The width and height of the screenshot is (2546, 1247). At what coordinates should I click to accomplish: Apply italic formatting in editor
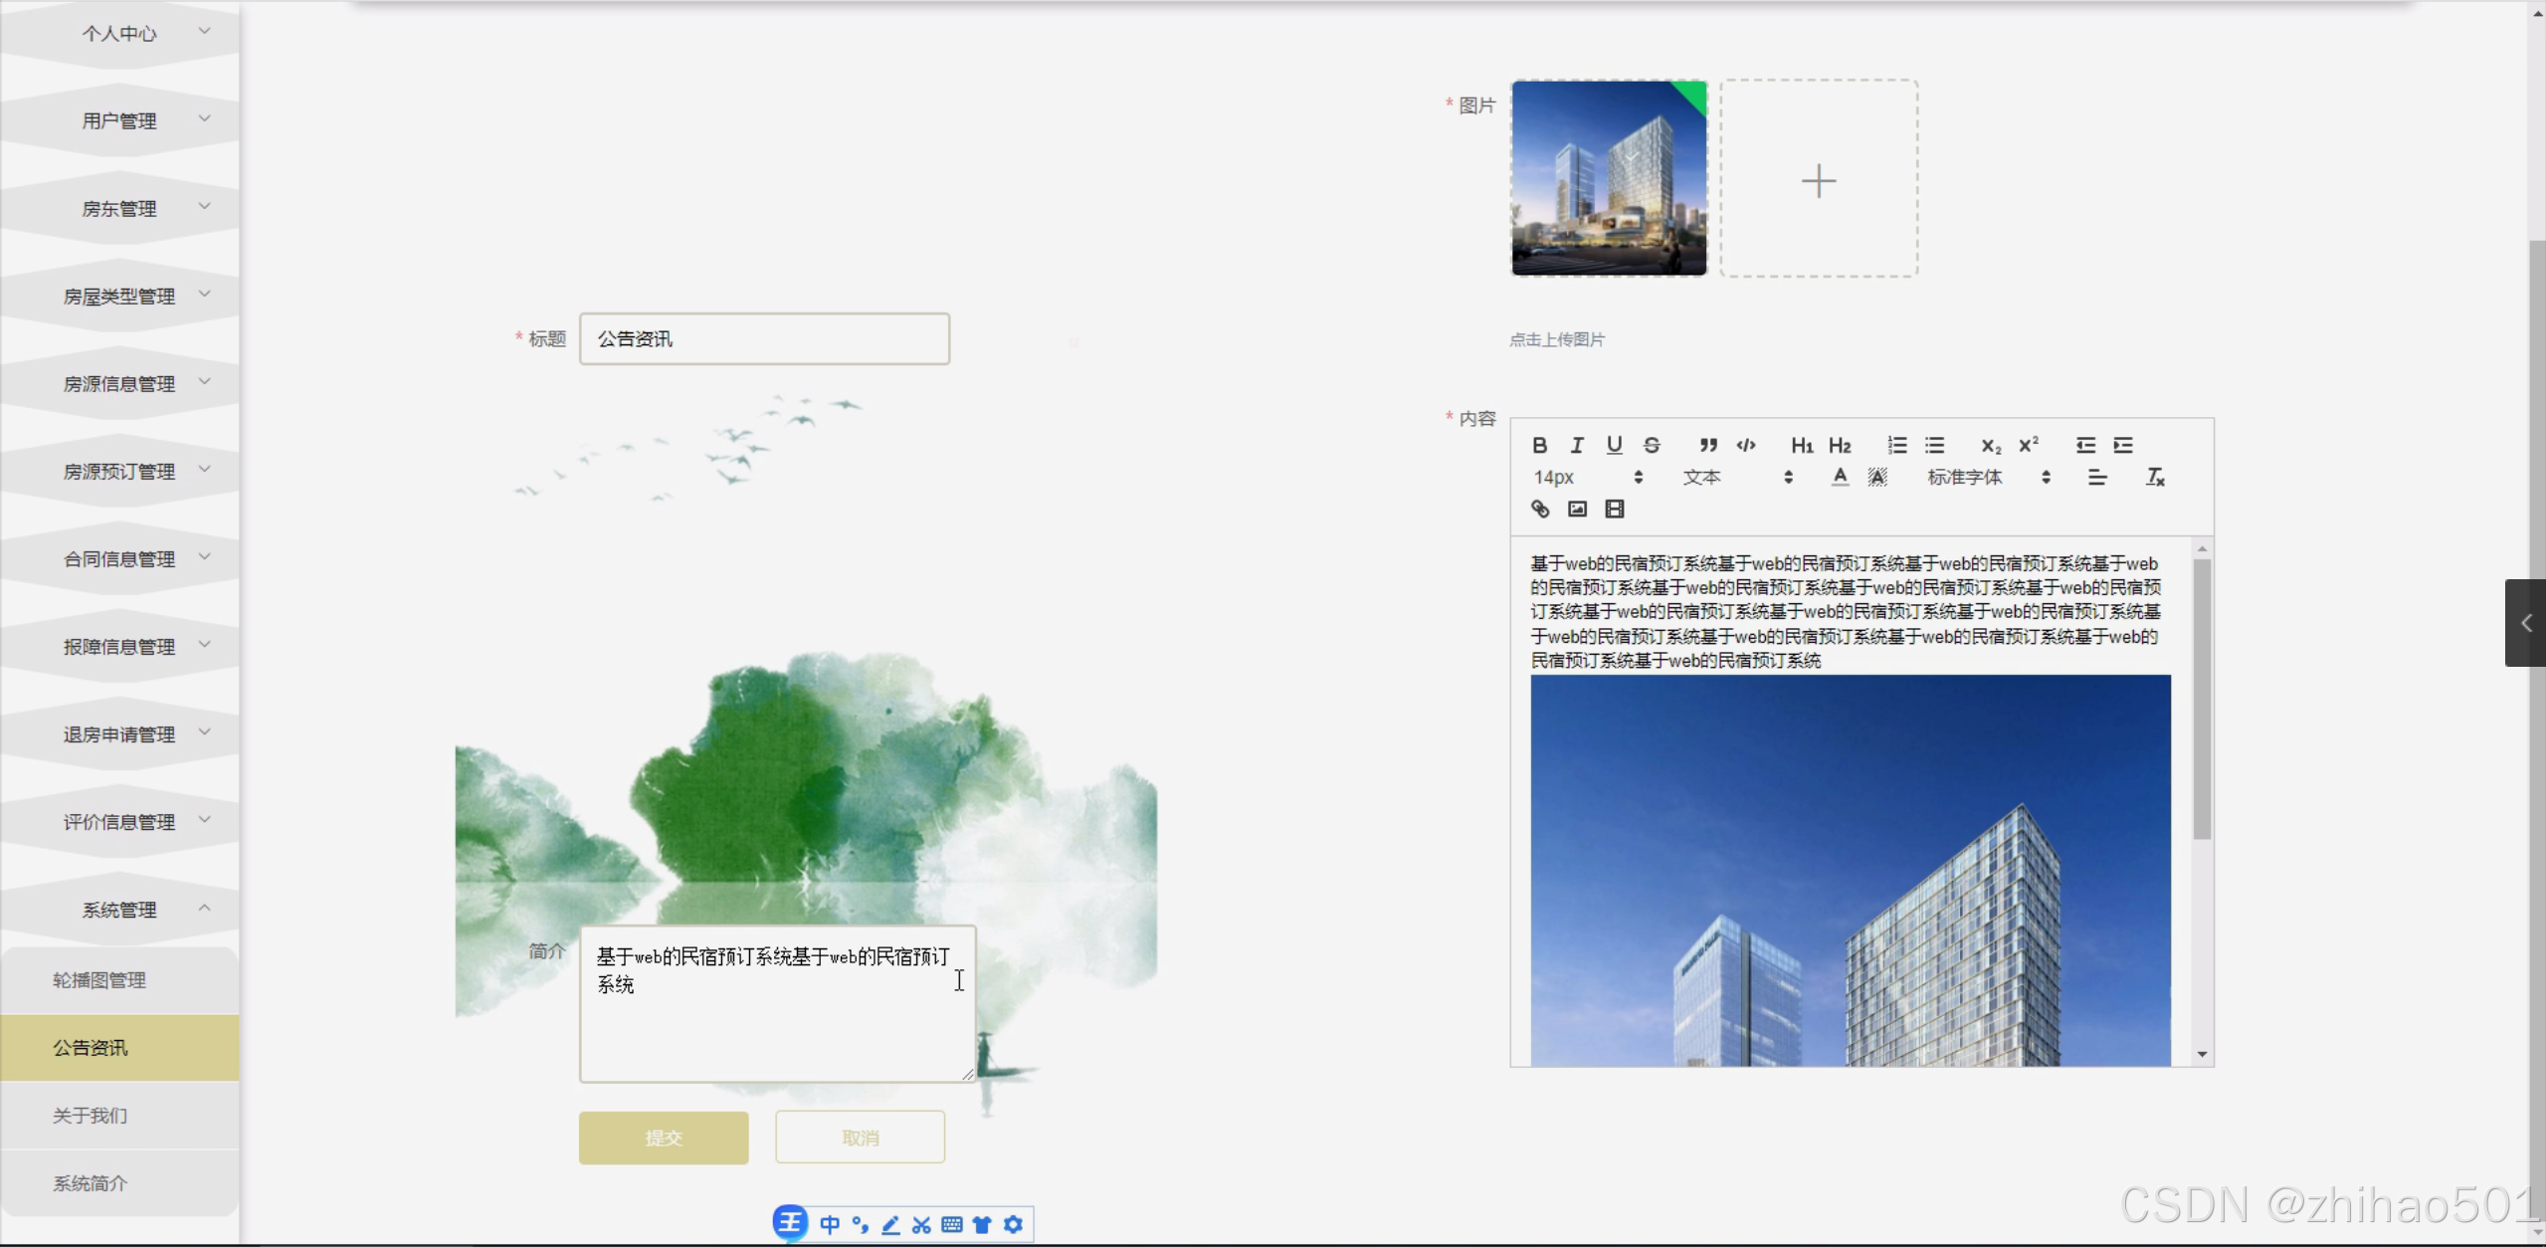pyautogui.click(x=1576, y=445)
